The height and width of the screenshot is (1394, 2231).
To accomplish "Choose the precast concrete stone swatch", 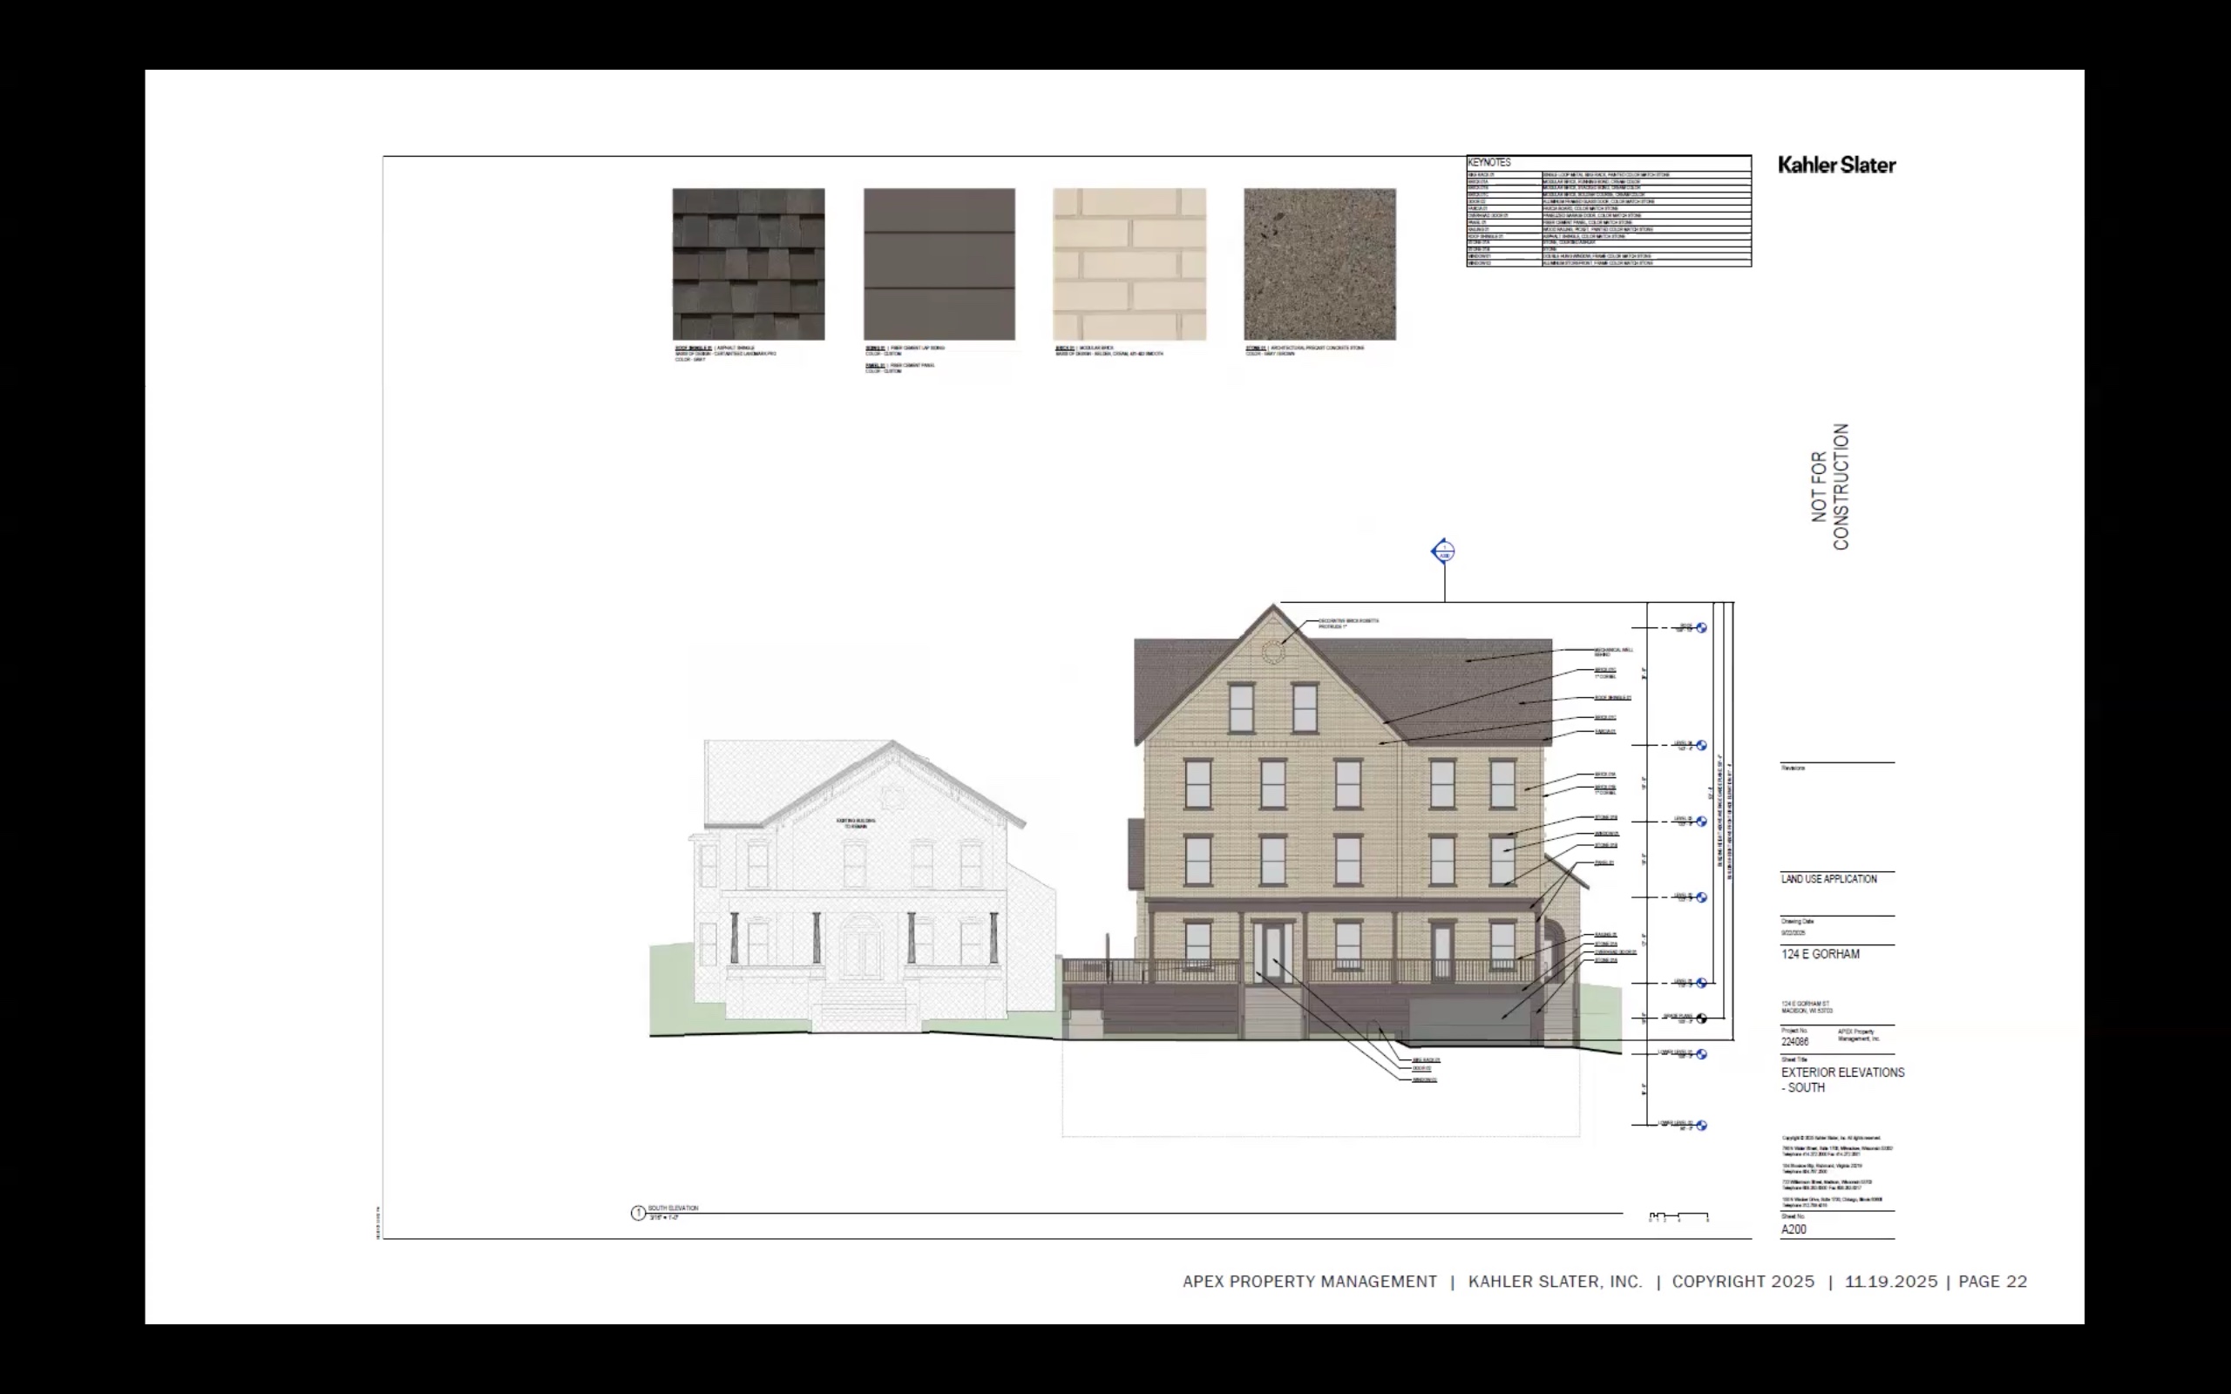I will coord(1319,265).
